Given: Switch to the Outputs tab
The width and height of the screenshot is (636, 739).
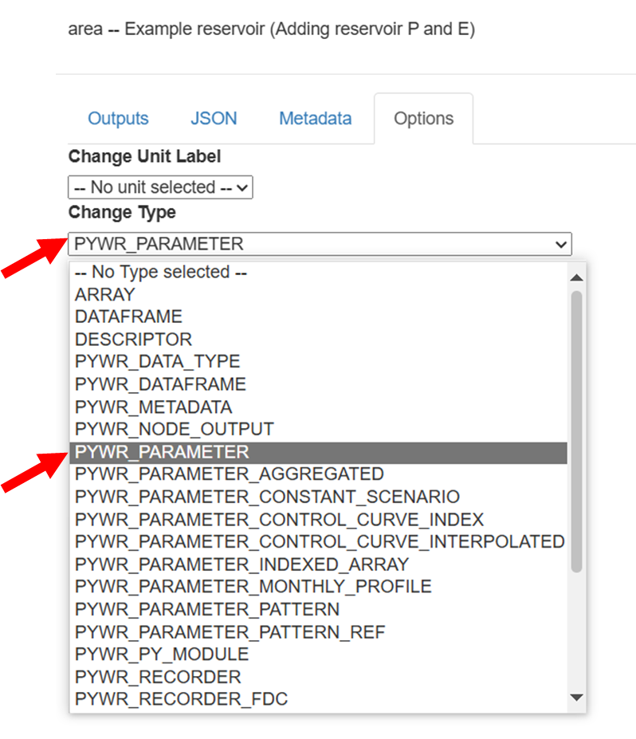Looking at the screenshot, I should [x=118, y=119].
